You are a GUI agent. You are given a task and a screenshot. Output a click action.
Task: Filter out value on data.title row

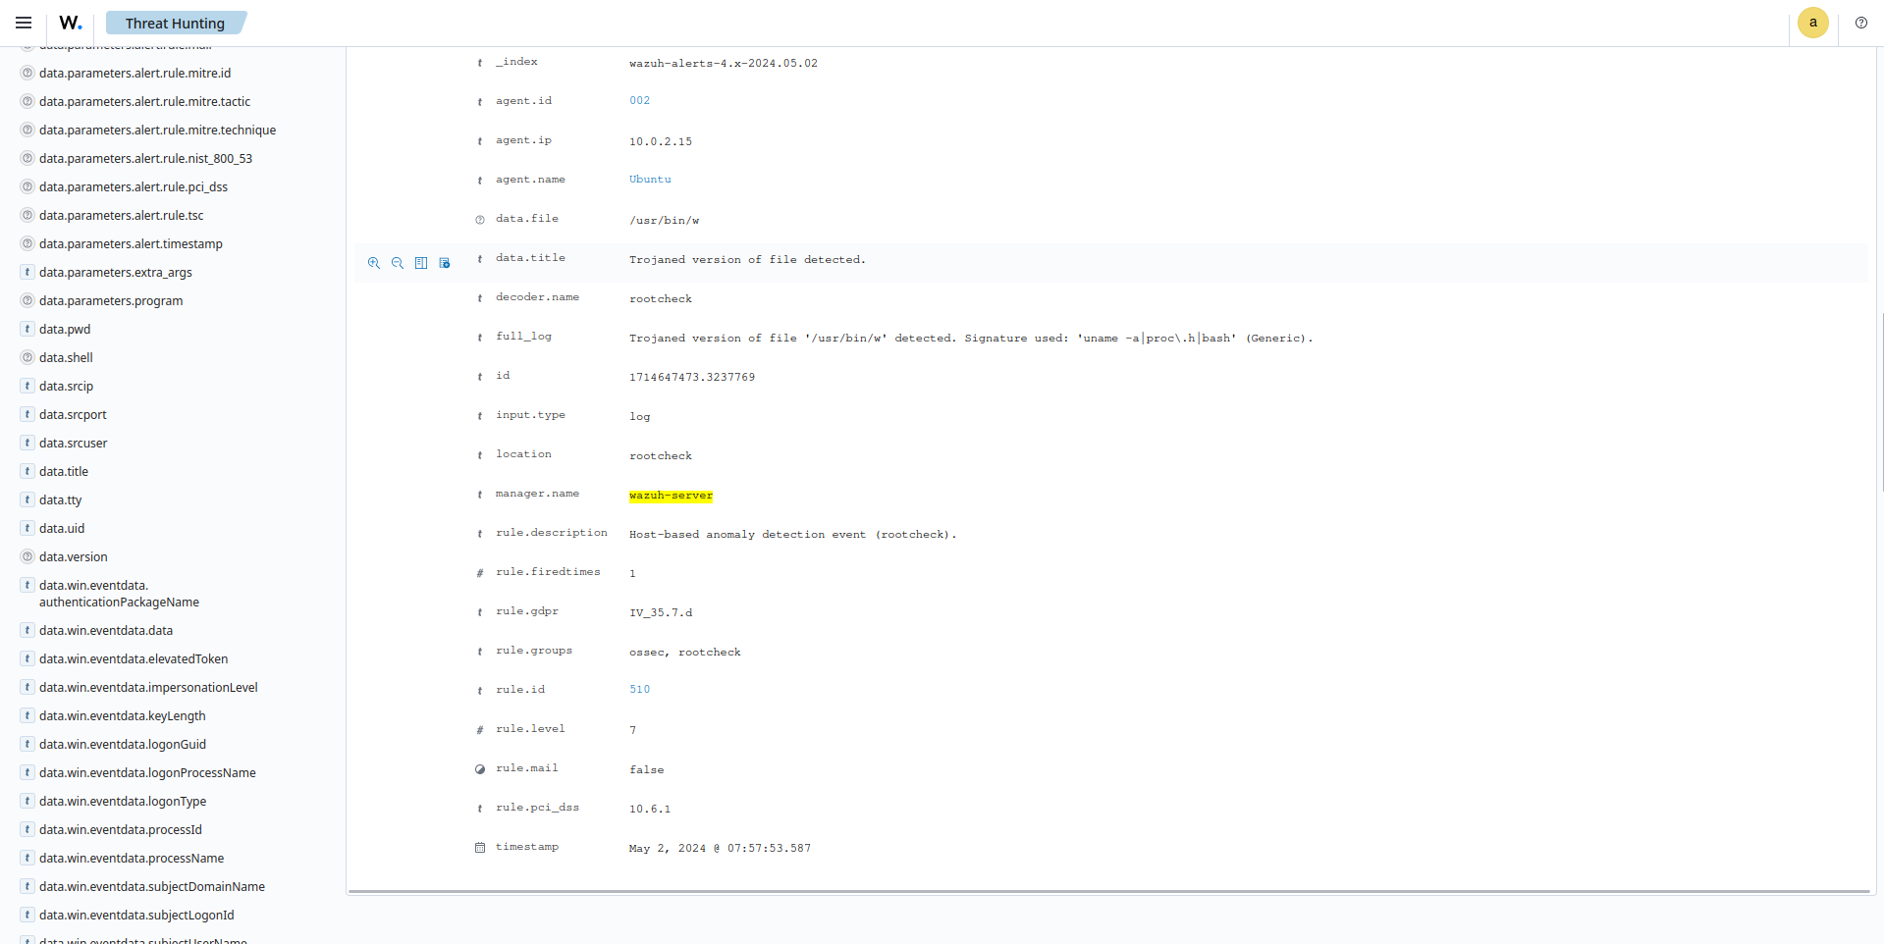[398, 263]
